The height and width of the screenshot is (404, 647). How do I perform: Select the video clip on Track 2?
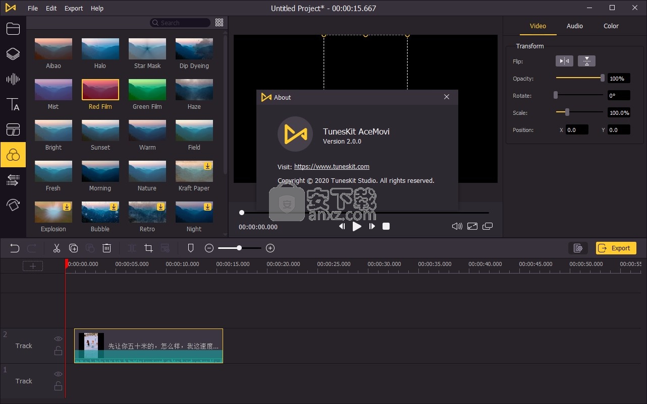[x=148, y=346]
